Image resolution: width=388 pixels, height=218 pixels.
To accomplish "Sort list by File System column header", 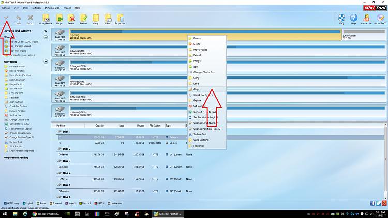I will (x=155, y=126).
